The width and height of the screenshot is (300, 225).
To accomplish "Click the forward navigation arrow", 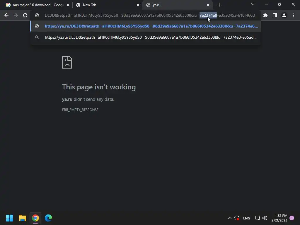I will [16, 15].
